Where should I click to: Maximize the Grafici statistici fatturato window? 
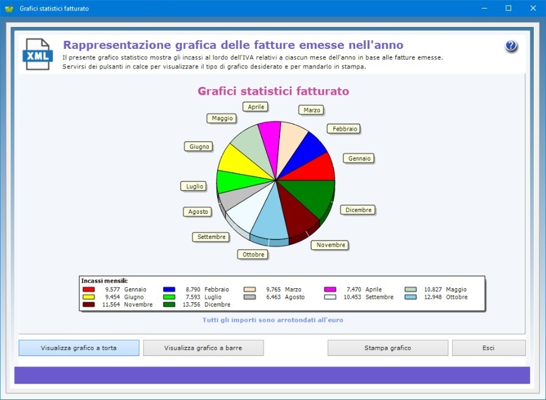(508, 9)
